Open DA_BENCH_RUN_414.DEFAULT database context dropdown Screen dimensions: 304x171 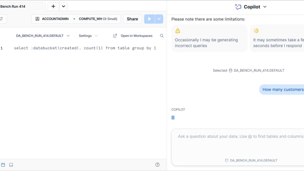click(43, 36)
